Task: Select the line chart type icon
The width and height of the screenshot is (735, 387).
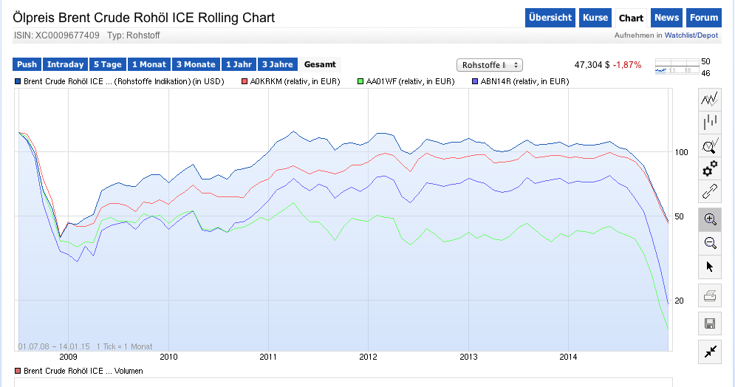Action: [709, 100]
